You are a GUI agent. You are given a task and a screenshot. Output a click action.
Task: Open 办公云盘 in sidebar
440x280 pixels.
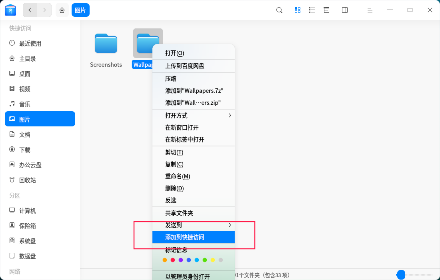pos(40,165)
